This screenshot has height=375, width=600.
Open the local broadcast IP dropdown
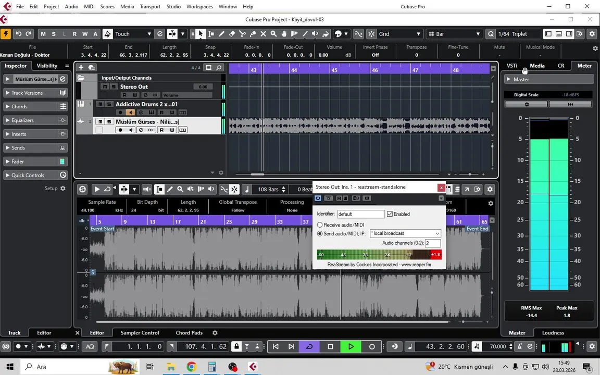coord(405,233)
